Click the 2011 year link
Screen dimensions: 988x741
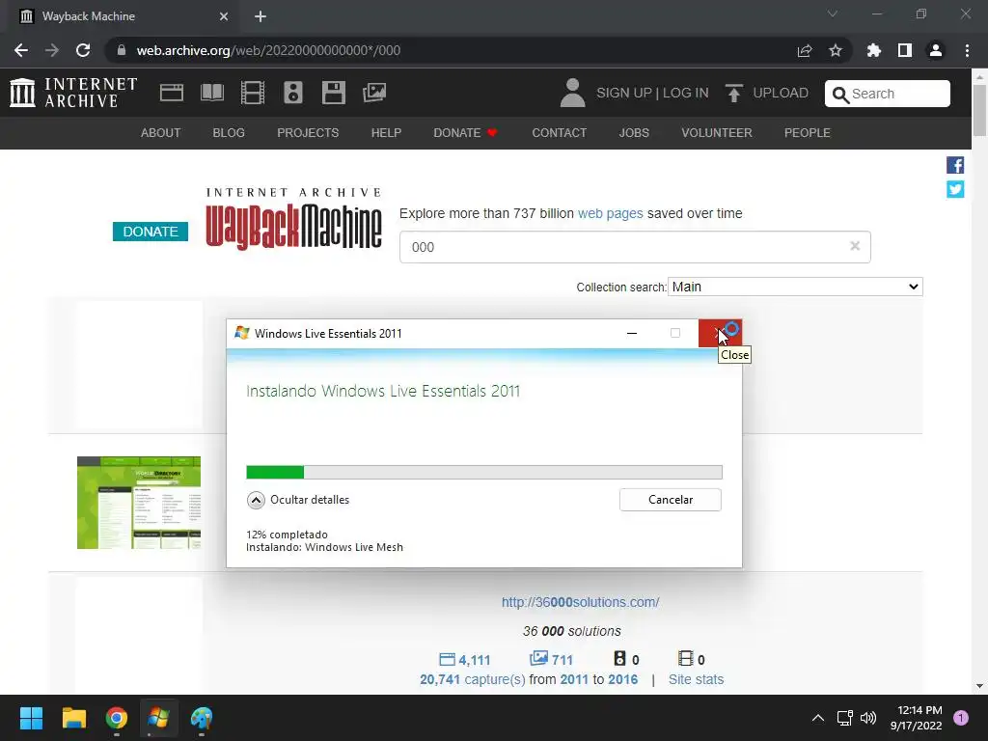pos(574,679)
